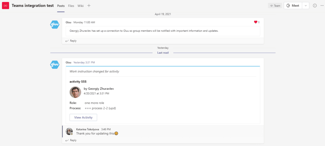The width and height of the screenshot is (325, 146).
Task: Click the Team visibility button
Action: coord(275,6)
